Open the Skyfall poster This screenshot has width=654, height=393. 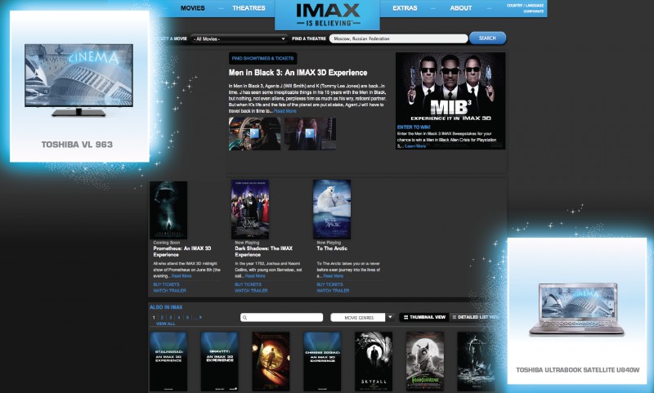374,361
